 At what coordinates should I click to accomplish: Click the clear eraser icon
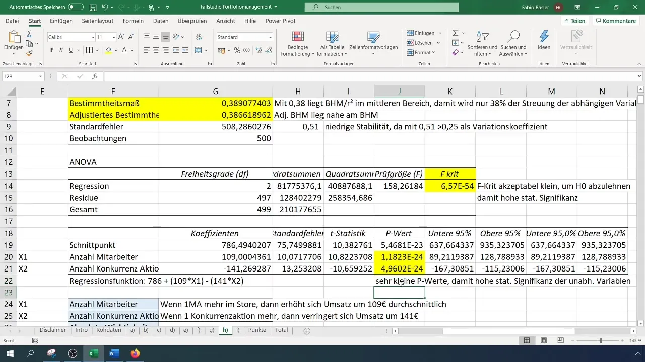(x=456, y=52)
